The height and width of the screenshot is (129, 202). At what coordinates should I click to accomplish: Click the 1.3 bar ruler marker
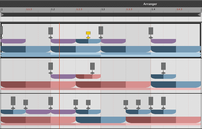tap(103, 9)
